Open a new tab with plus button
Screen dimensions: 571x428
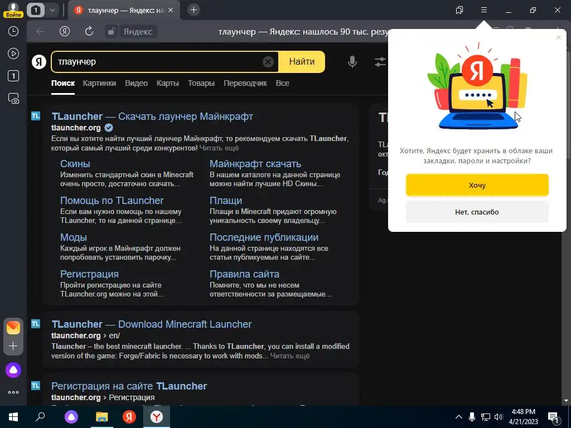tap(193, 10)
